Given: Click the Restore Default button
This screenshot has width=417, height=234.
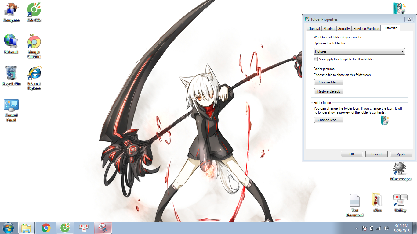Looking at the screenshot, I should [328, 91].
